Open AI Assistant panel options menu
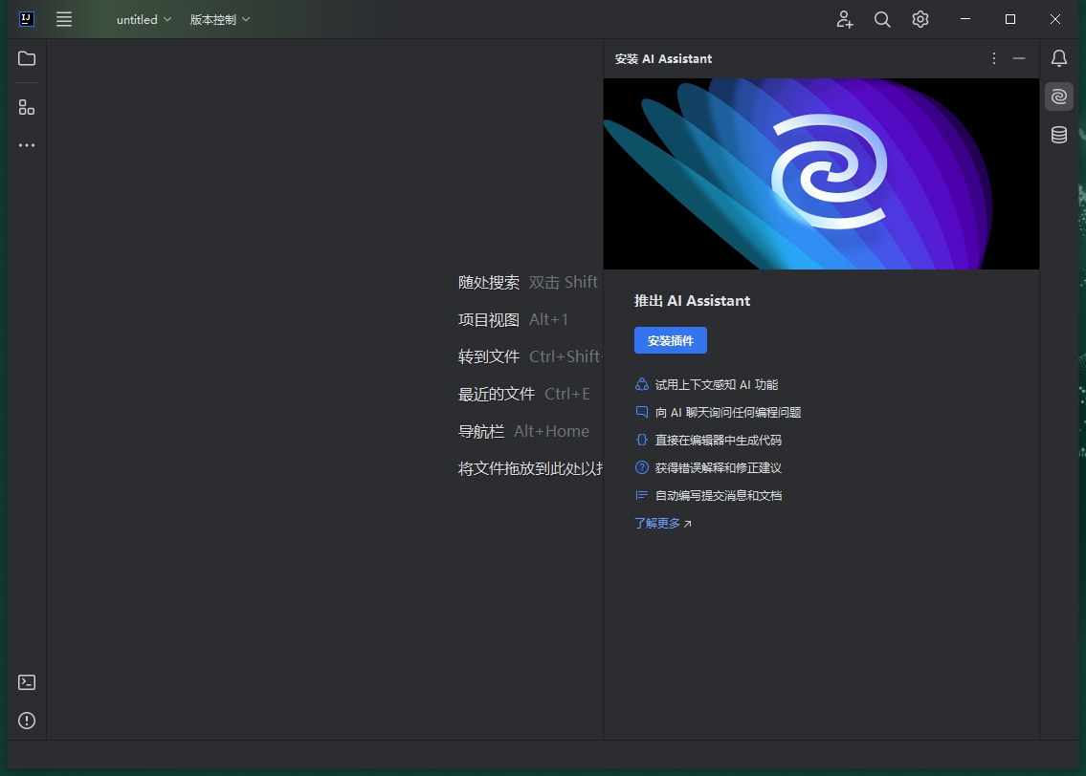Screen dimensions: 1086x776 pos(994,59)
